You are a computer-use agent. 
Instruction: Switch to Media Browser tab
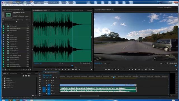tap(13, 73)
